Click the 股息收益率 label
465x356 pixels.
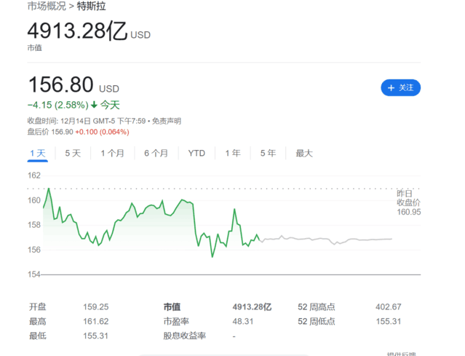(184, 336)
